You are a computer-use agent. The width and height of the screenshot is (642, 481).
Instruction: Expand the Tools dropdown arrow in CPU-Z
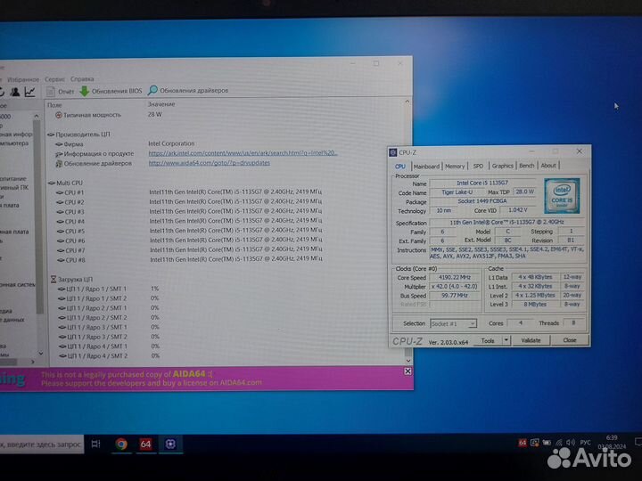506,340
